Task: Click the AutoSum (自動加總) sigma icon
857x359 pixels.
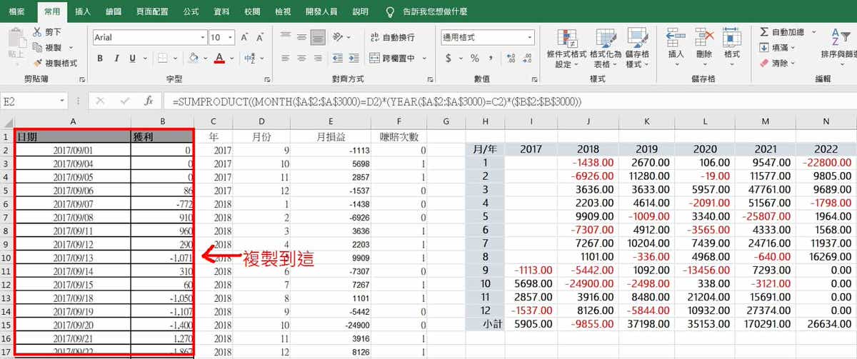Action: tap(765, 32)
